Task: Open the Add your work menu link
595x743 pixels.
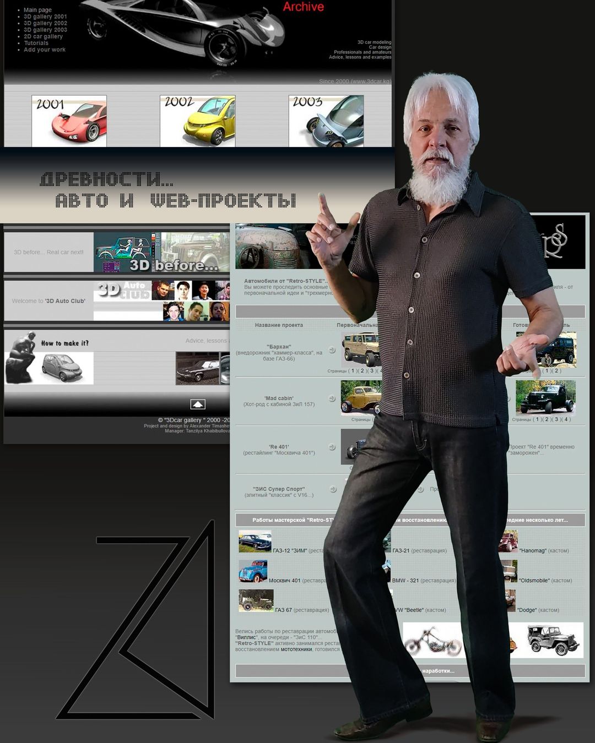Action: tap(44, 50)
